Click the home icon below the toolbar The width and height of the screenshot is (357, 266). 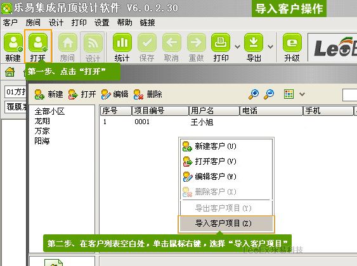pos(10,72)
